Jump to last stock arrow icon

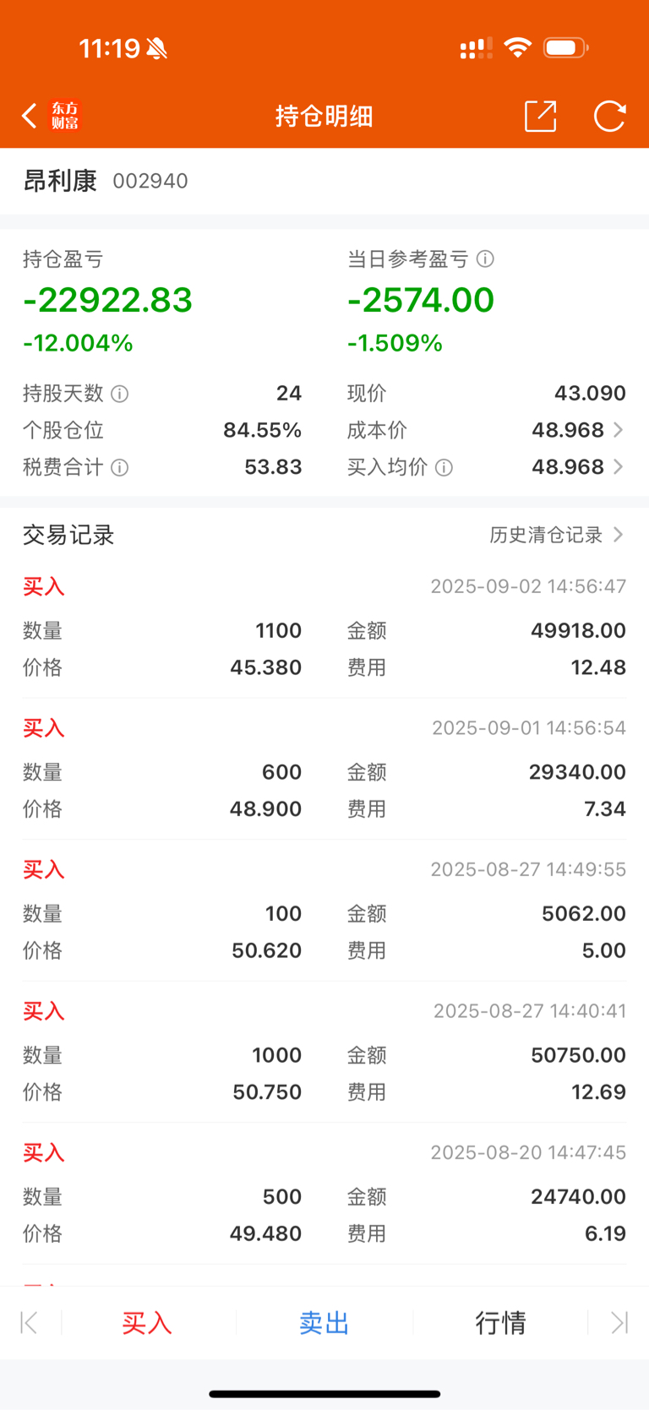pyautogui.click(x=619, y=1322)
